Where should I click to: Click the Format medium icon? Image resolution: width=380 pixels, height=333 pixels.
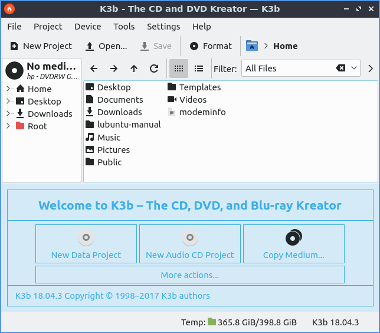pos(194,46)
